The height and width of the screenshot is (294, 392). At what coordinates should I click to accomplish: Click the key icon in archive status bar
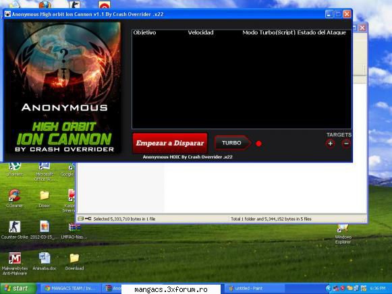click(x=88, y=218)
